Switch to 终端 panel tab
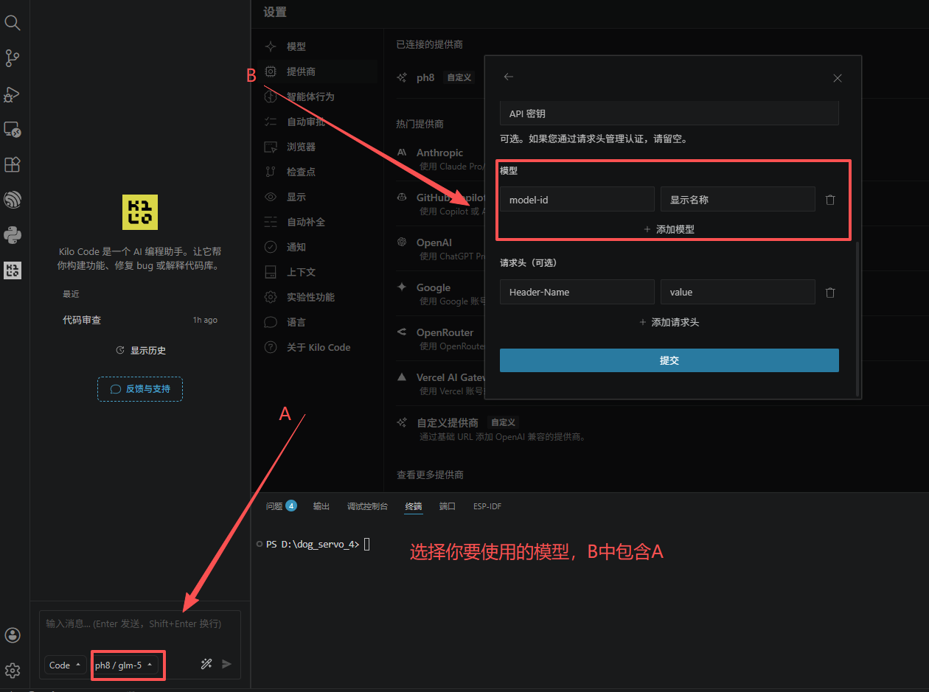The height and width of the screenshot is (692, 929). (414, 506)
